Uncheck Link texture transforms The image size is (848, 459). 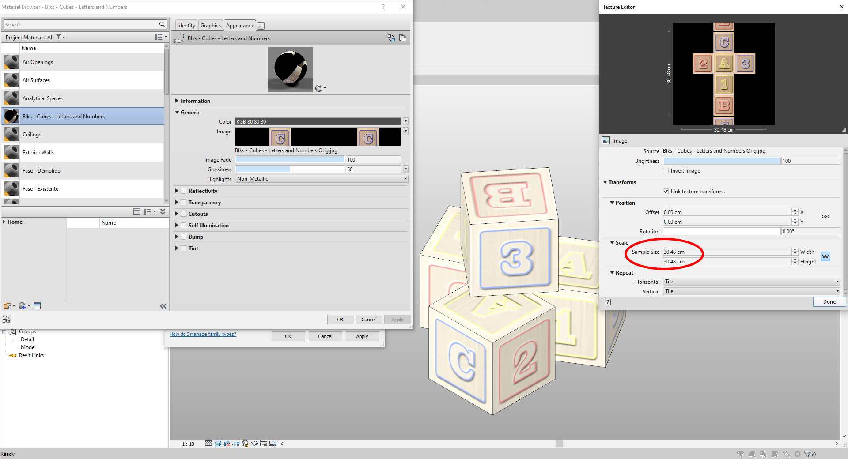[x=666, y=191]
